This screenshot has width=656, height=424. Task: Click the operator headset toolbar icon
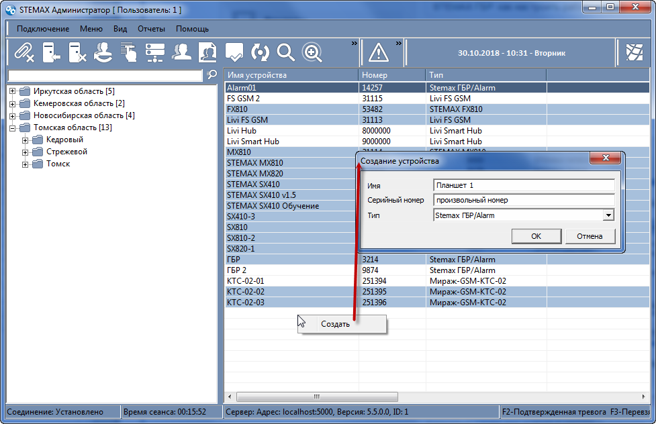click(103, 53)
